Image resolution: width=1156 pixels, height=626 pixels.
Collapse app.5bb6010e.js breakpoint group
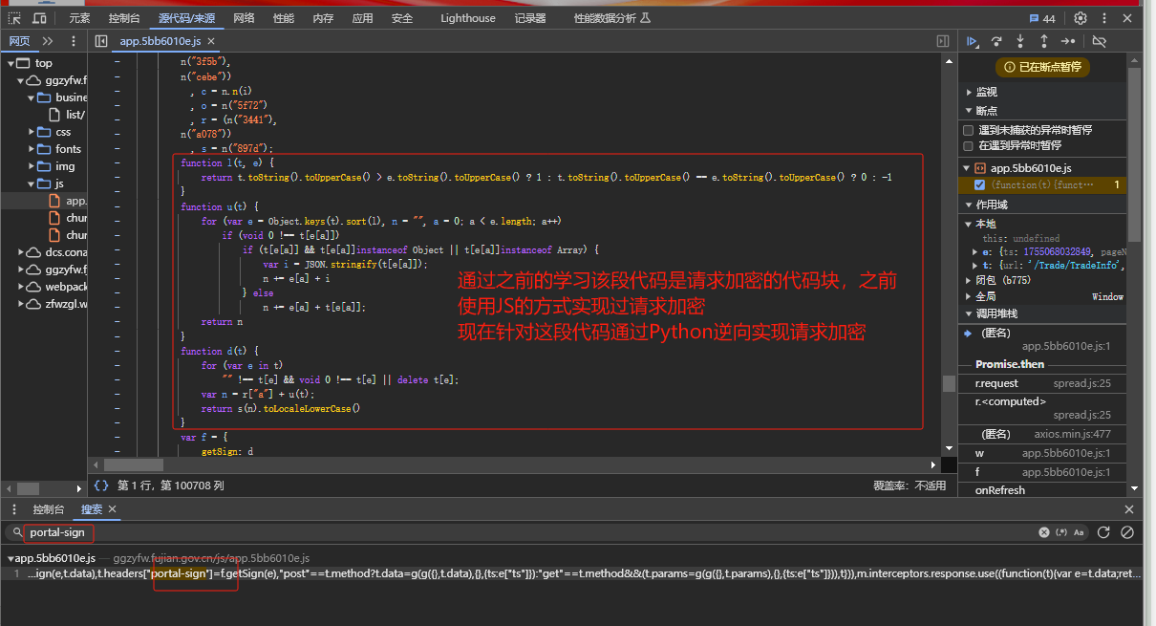(x=967, y=168)
